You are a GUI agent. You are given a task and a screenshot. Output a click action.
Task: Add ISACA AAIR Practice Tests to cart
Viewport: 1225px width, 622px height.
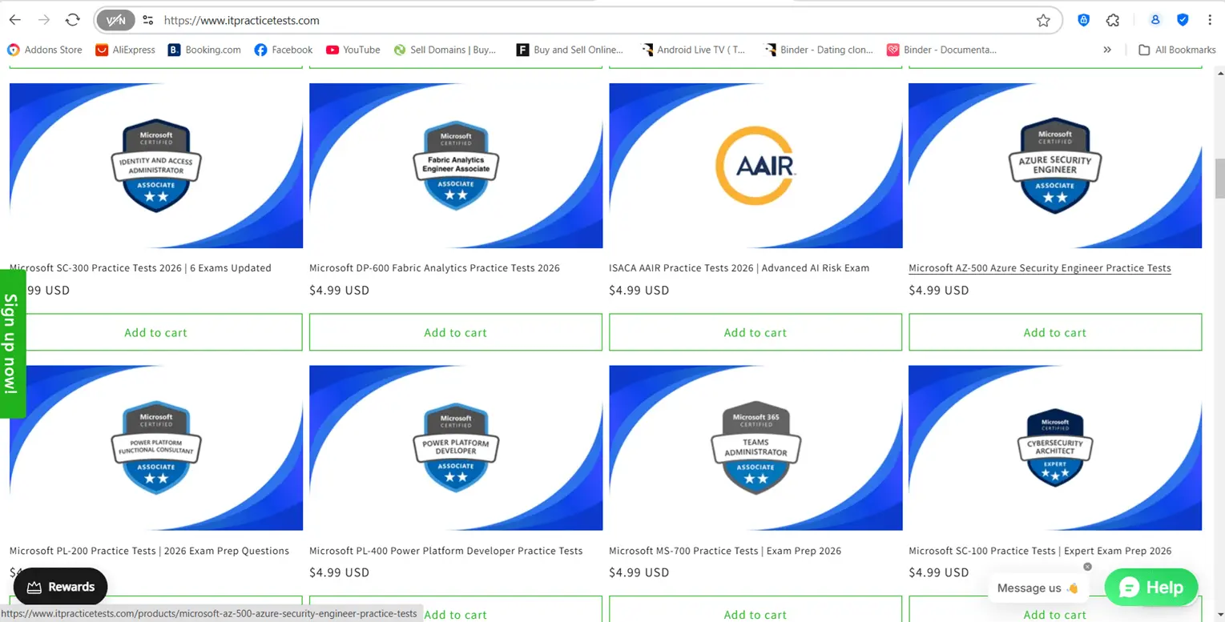[x=756, y=332]
